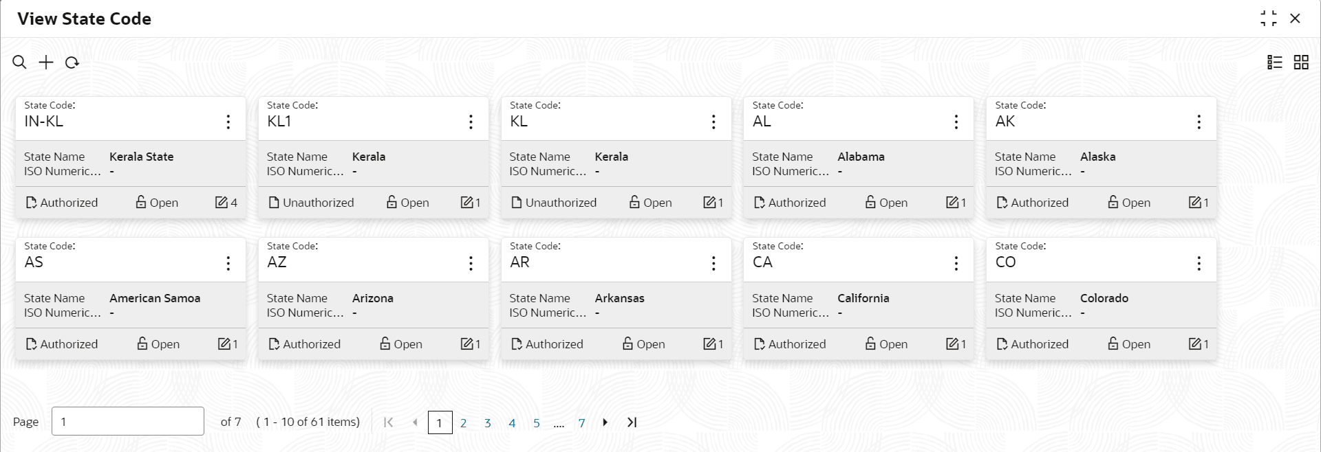Select page 4 in pagination
Viewport: 1321px width, 452px height.
click(512, 423)
